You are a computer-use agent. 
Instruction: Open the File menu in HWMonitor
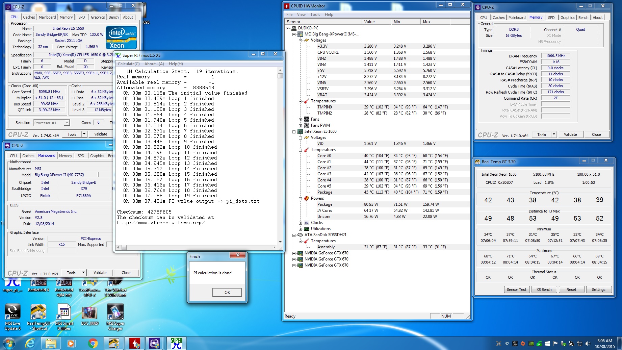[x=289, y=15]
